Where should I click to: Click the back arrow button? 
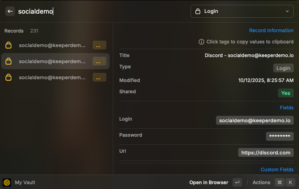10,11
